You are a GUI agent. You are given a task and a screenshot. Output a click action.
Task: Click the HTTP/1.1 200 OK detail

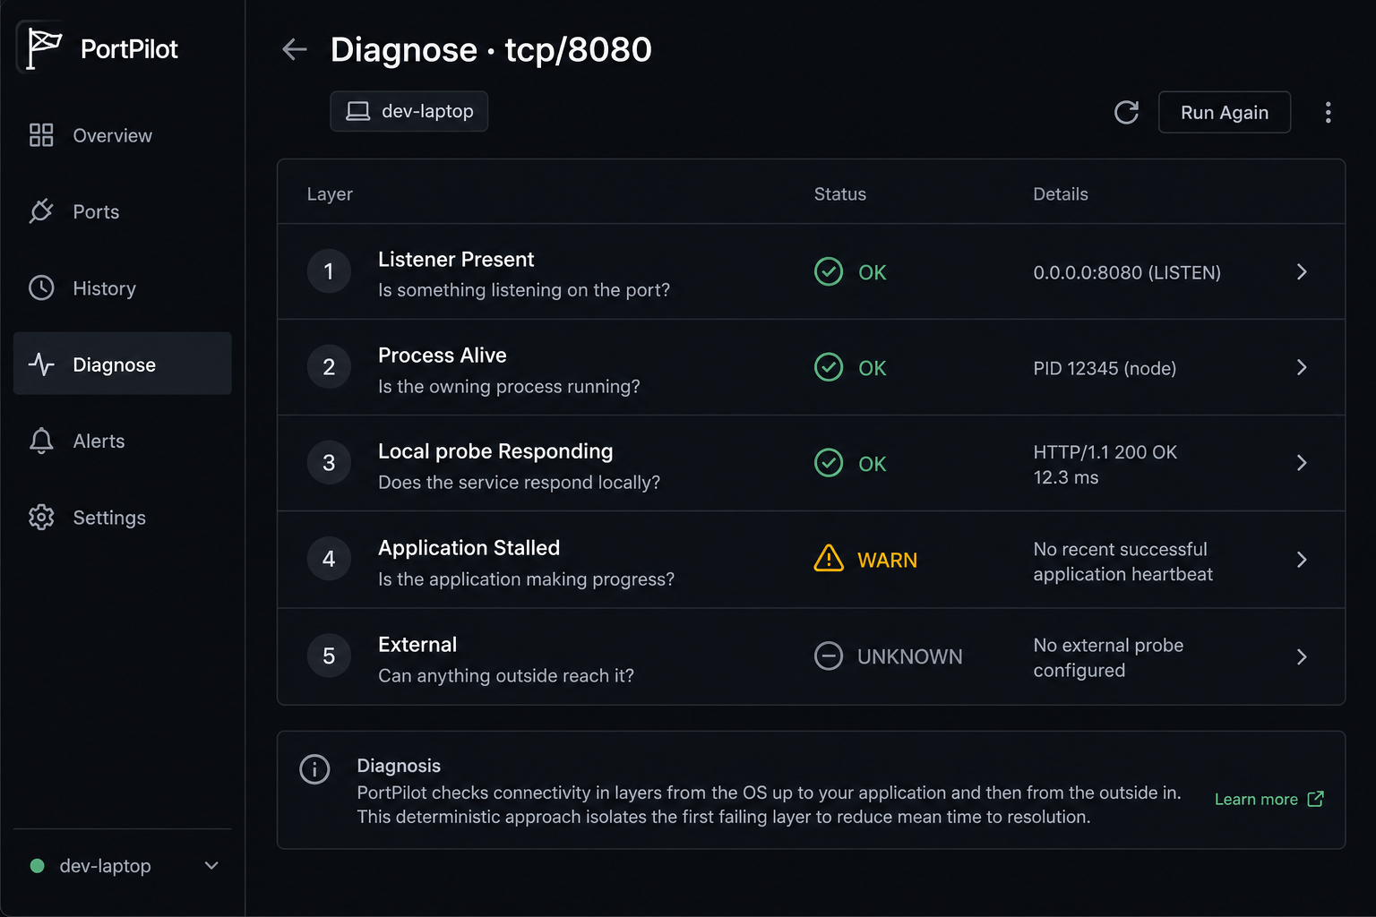click(1105, 452)
